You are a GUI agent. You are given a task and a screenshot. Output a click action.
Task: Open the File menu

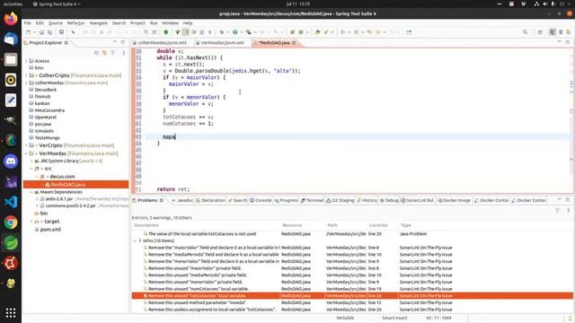(28, 23)
